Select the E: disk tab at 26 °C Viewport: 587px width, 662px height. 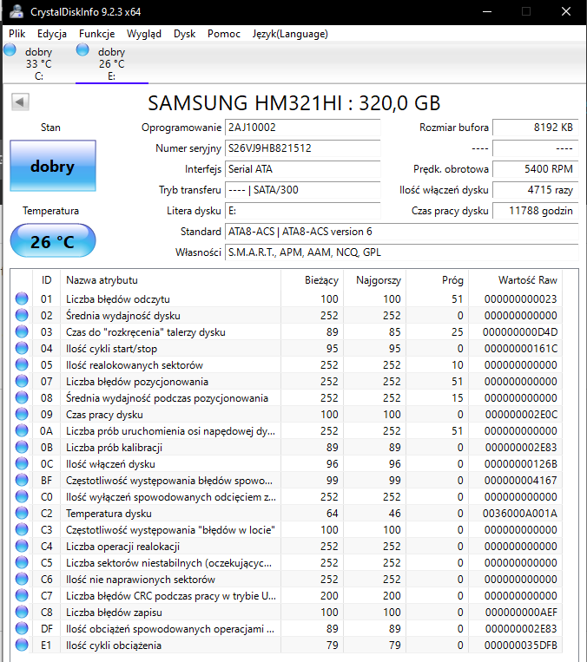[111, 63]
